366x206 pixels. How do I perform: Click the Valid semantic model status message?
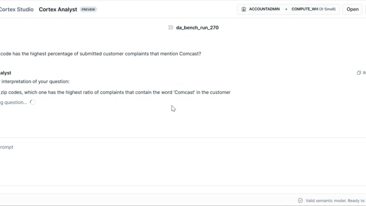[336, 201]
